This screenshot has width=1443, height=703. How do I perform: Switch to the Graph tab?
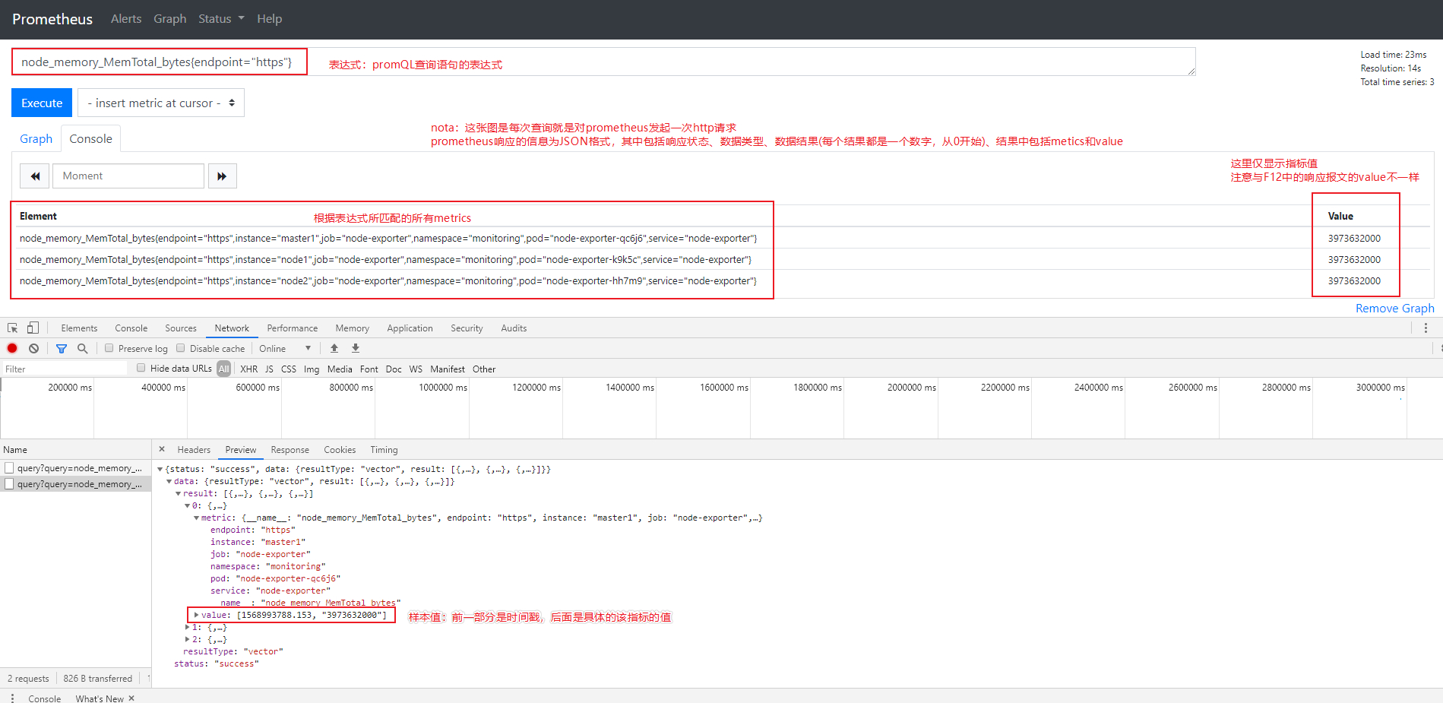[x=36, y=139]
